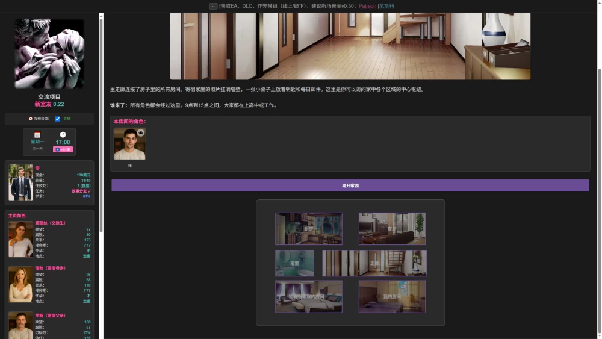Open the Patreon link
602x339 pixels.
pyautogui.click(x=367, y=6)
